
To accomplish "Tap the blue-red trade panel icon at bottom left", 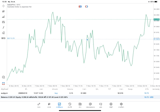I will [x=3, y=83].
